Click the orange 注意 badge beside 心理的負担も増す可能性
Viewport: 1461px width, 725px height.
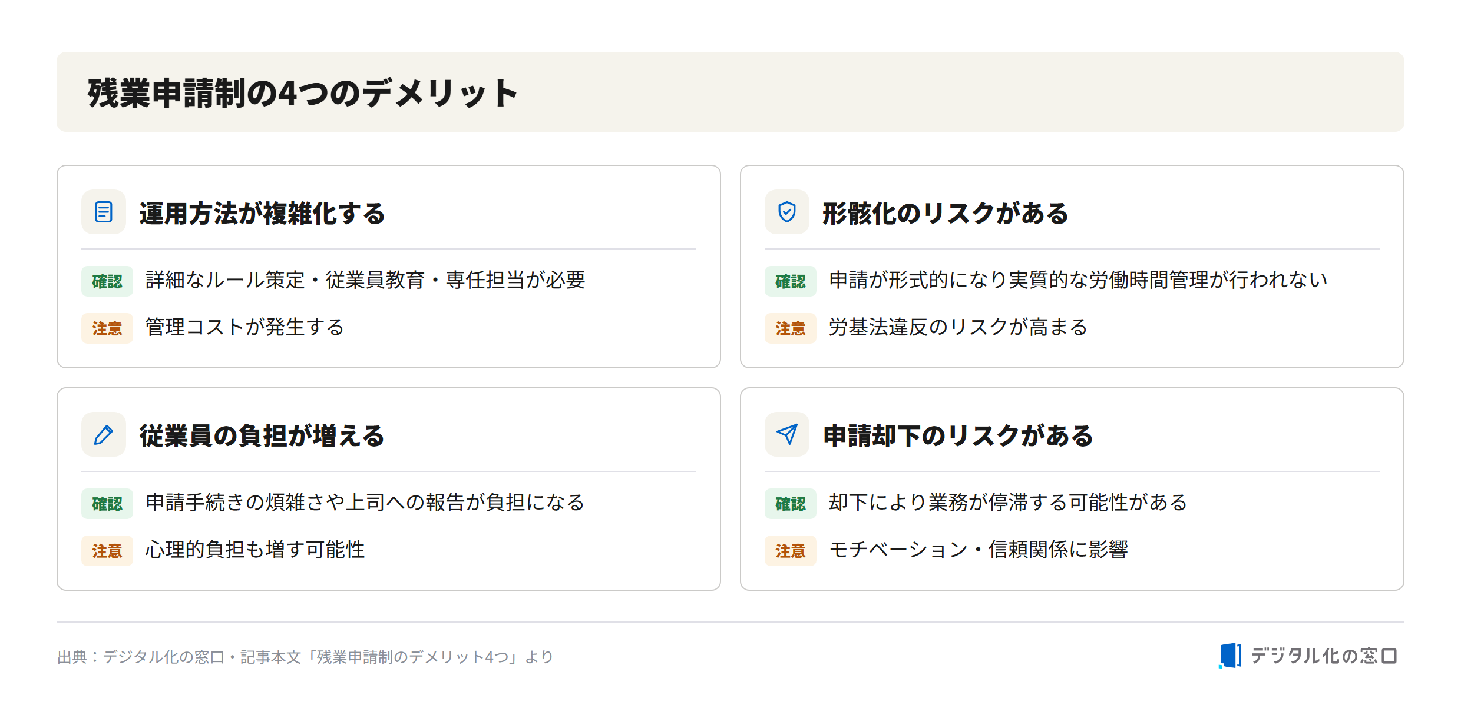pyautogui.click(x=107, y=551)
